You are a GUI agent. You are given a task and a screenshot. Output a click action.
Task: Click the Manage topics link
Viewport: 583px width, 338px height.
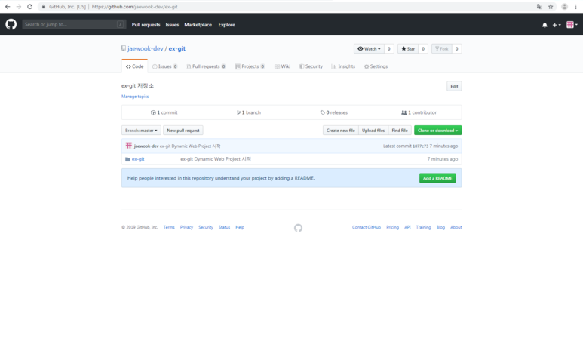135,97
